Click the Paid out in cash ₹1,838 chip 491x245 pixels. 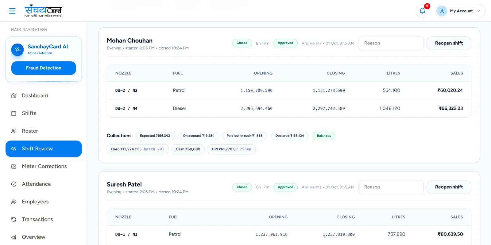coord(245,136)
